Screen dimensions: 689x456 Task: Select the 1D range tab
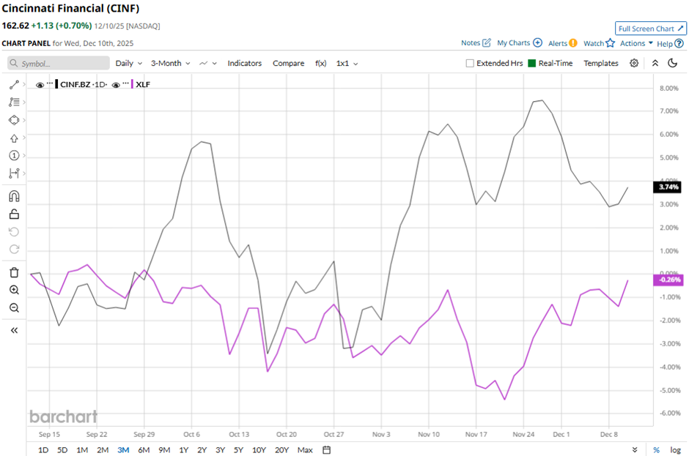coord(43,450)
